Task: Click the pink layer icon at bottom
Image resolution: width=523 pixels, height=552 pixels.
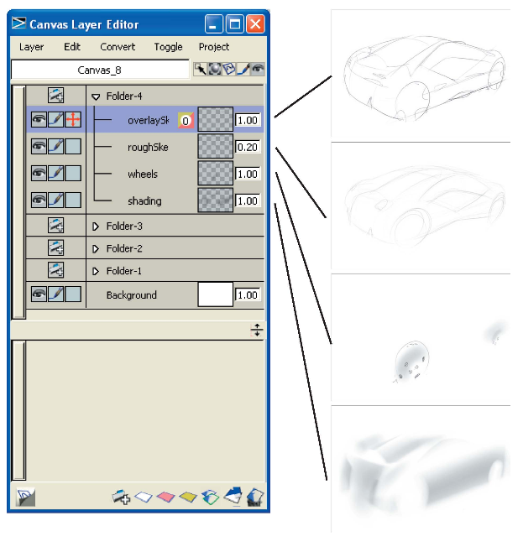Action: point(165,497)
